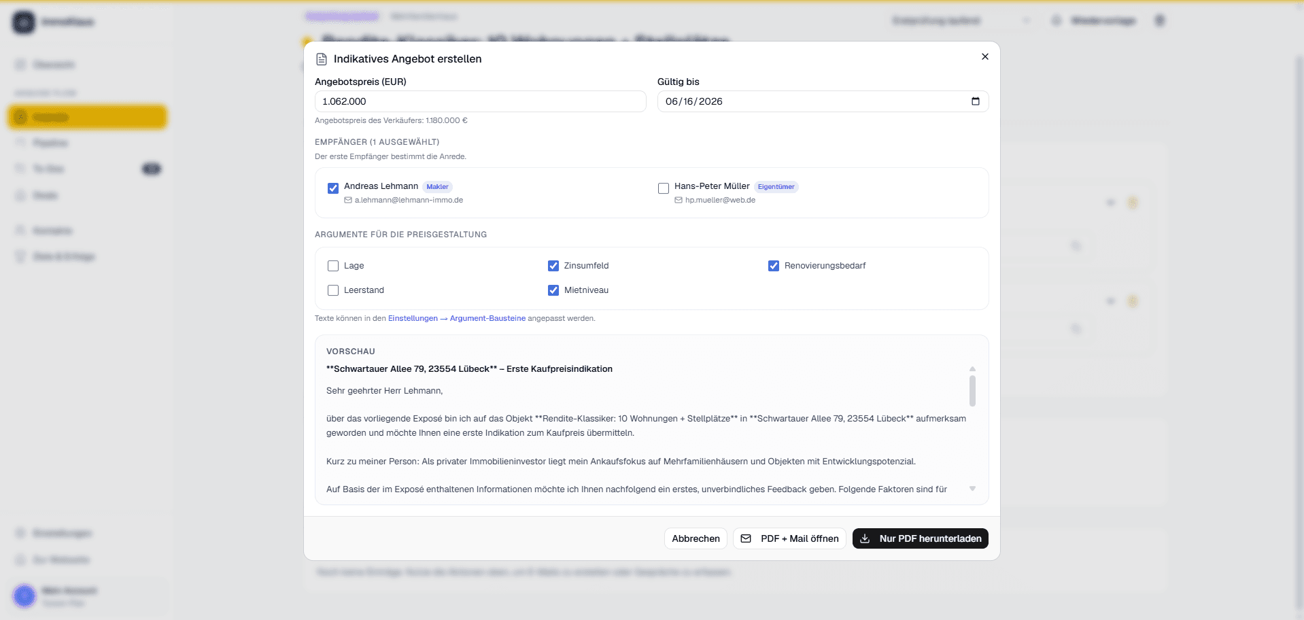1304x620 pixels.
Task: Click the preview heading Schwartauer Allee 79
Action: point(469,369)
